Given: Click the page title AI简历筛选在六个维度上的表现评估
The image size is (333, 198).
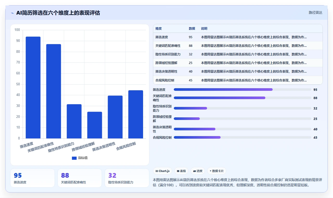Looking at the screenshot, I should pyautogui.click(x=58, y=13).
